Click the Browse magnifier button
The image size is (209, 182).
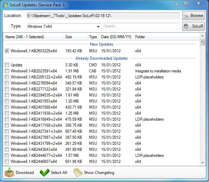[x=193, y=15]
